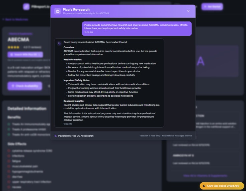
Task: Click the large letter A thumbnail in background
Action: 200,61
